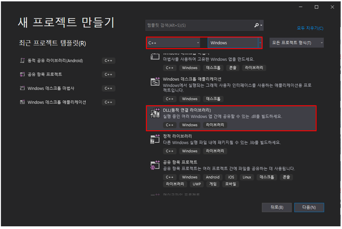Click the 뒤로(B) back button
This screenshot has width=342, height=229.
pos(276,207)
